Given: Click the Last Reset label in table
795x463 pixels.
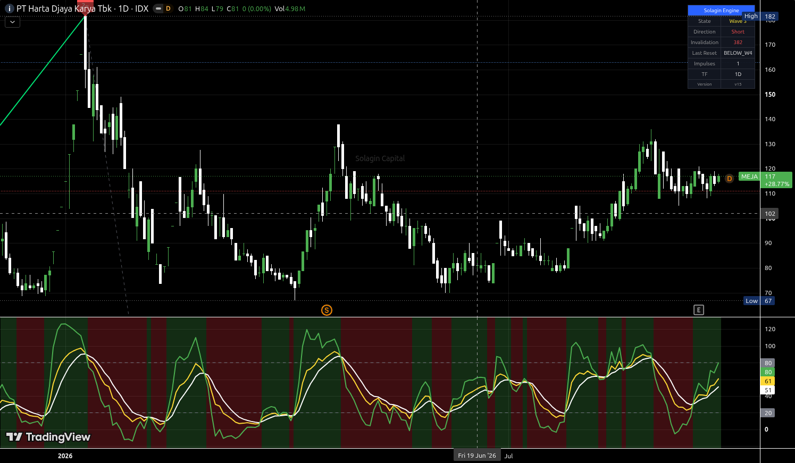Looking at the screenshot, I should [704, 53].
